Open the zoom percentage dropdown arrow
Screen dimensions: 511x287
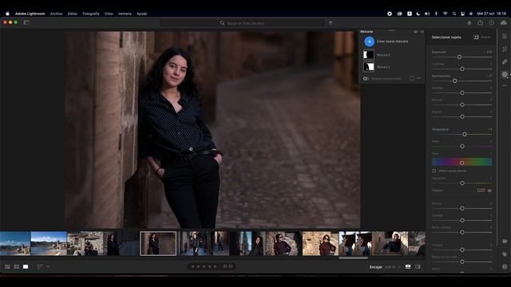click(x=399, y=267)
